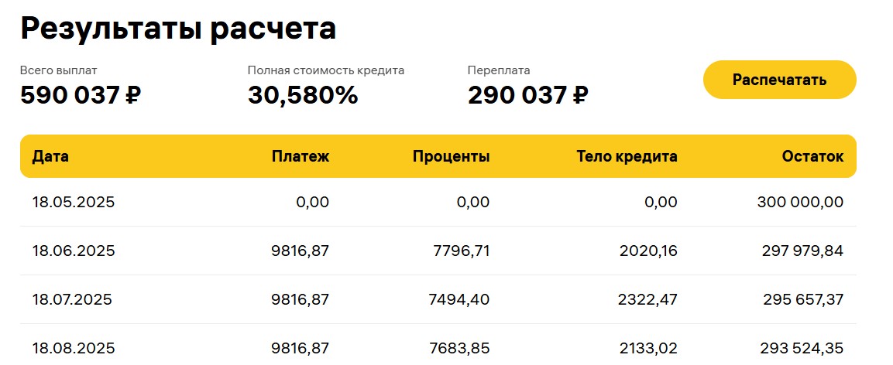Click the 30,580% full loan cost value
The image size is (893, 365).
(303, 95)
